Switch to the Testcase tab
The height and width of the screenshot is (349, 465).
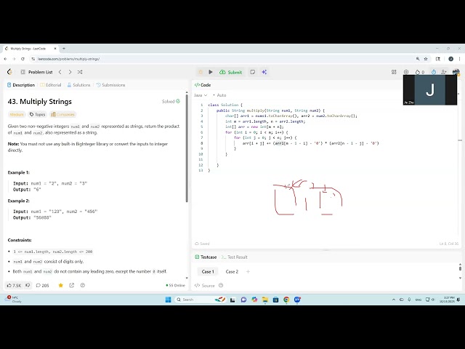(206, 257)
